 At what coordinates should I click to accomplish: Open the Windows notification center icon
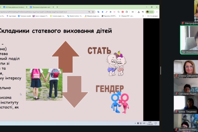[x=156, y=123]
